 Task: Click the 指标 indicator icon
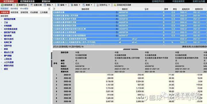[72, 5]
